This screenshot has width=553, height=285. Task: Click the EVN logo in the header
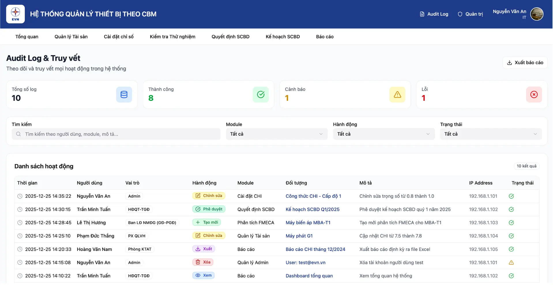click(x=15, y=14)
